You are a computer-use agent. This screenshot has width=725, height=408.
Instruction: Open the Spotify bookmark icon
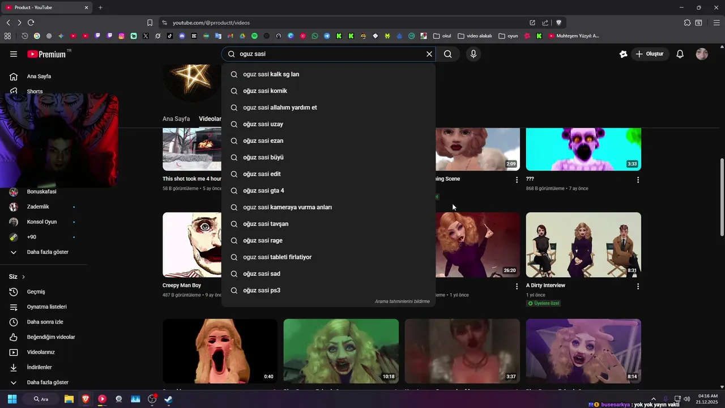pyautogui.click(x=254, y=36)
